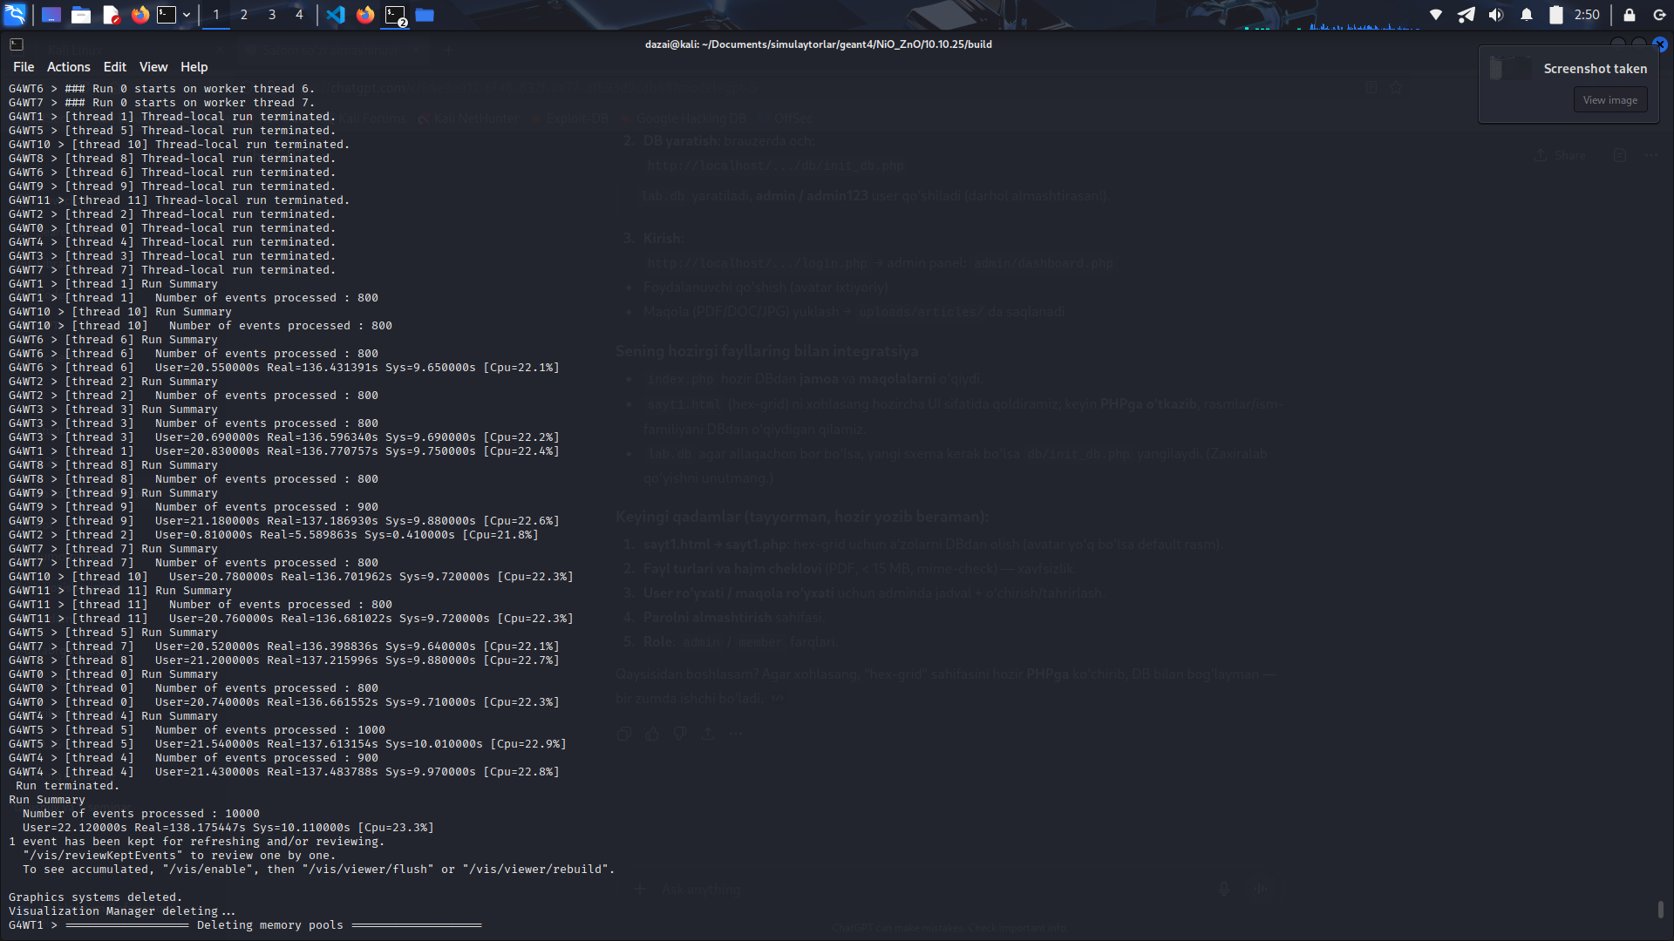Image resolution: width=1674 pixels, height=941 pixels.
Task: Expand the terminal launcher dropdown arrow
Action: click(187, 15)
